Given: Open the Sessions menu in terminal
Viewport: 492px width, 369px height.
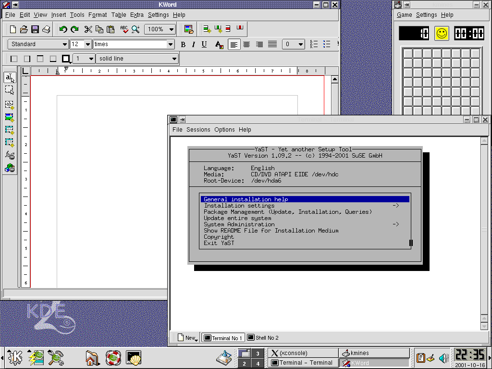Looking at the screenshot, I should coord(198,130).
